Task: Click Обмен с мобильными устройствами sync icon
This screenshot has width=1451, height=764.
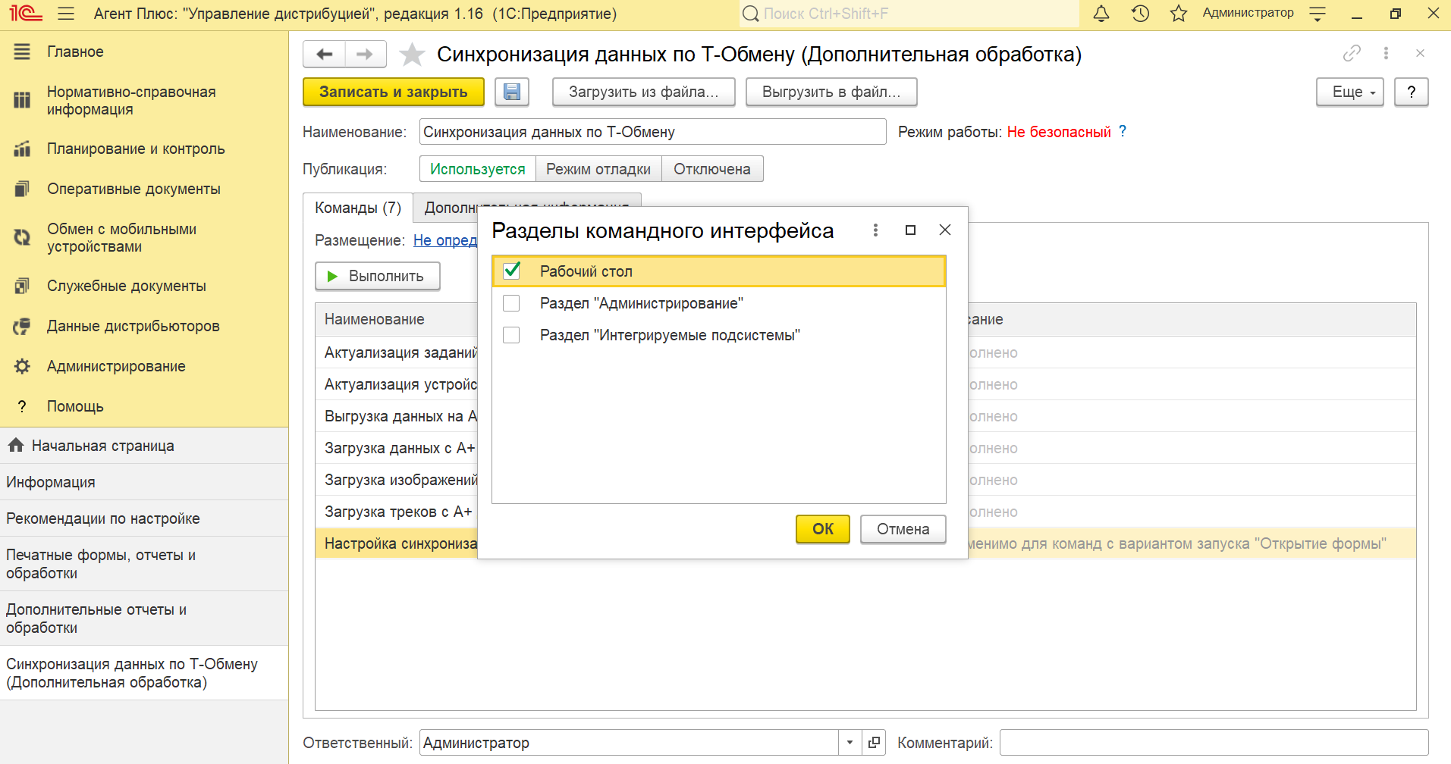Action: (22, 237)
